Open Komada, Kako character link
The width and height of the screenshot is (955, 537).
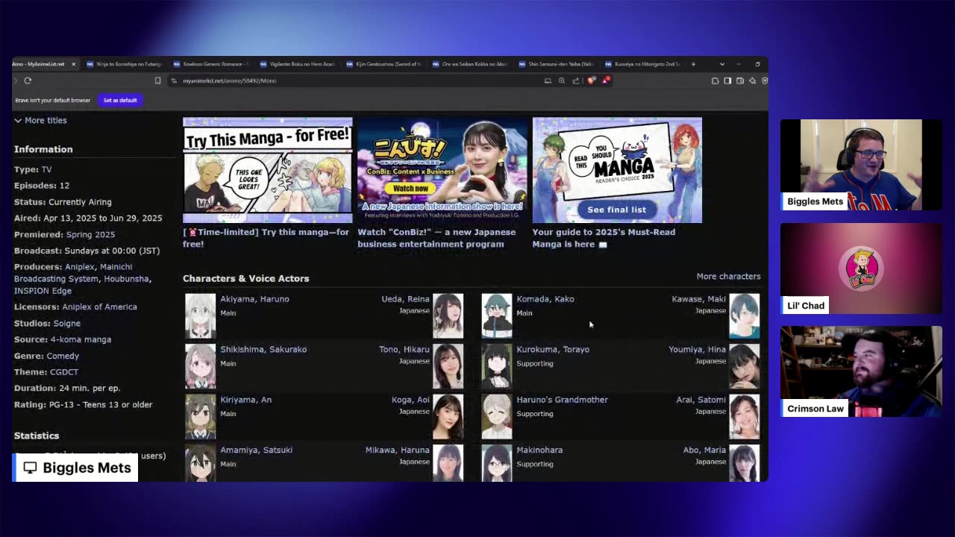(545, 299)
